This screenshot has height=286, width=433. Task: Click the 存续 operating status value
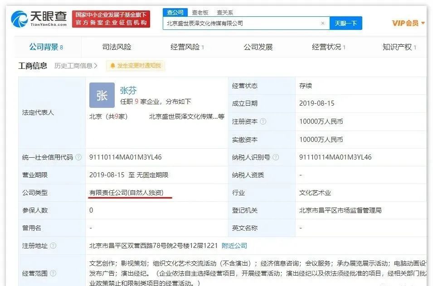(306, 86)
